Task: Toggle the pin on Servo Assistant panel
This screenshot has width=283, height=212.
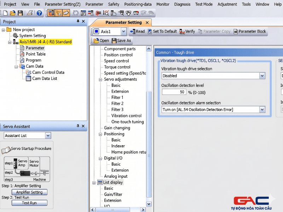Action: point(78,126)
